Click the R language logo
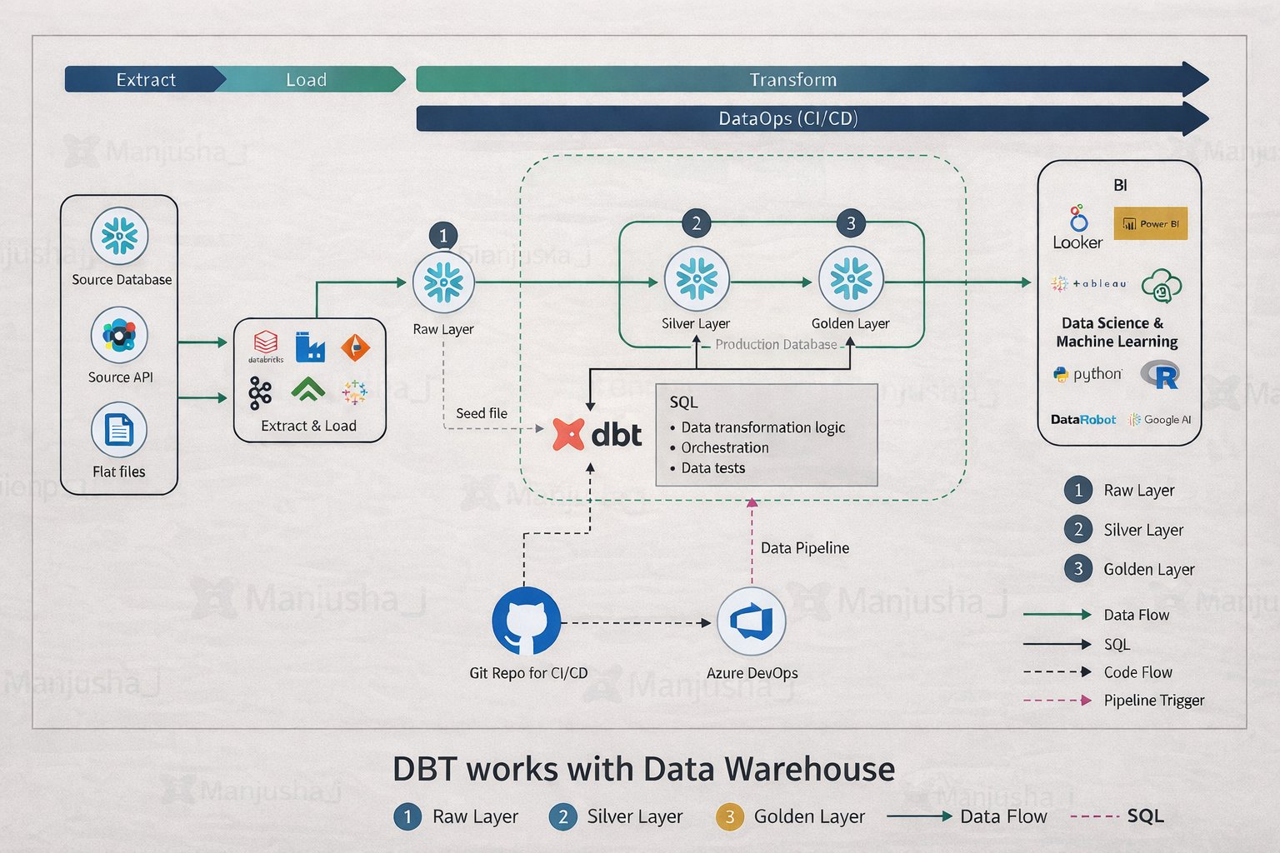This screenshot has width=1280, height=853. pyautogui.click(x=1161, y=375)
